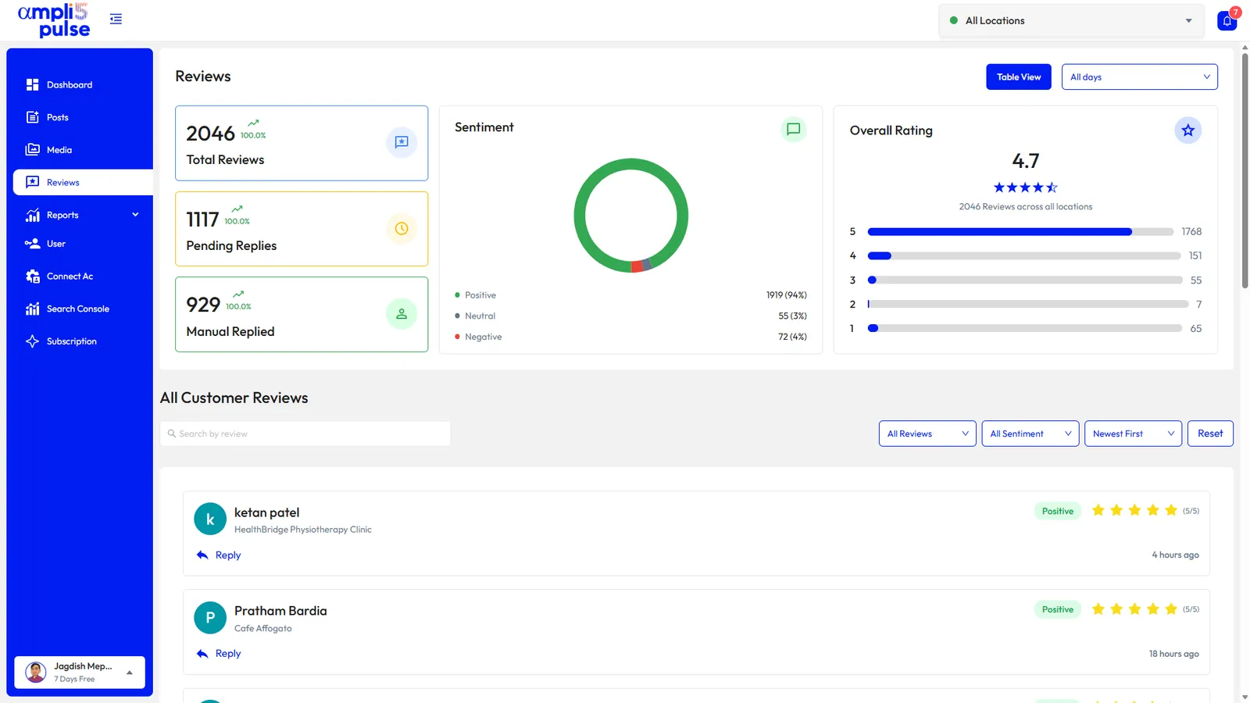Screen dimensions: 1250x703
Task: Click the Total Reviews card icon
Action: point(402,142)
